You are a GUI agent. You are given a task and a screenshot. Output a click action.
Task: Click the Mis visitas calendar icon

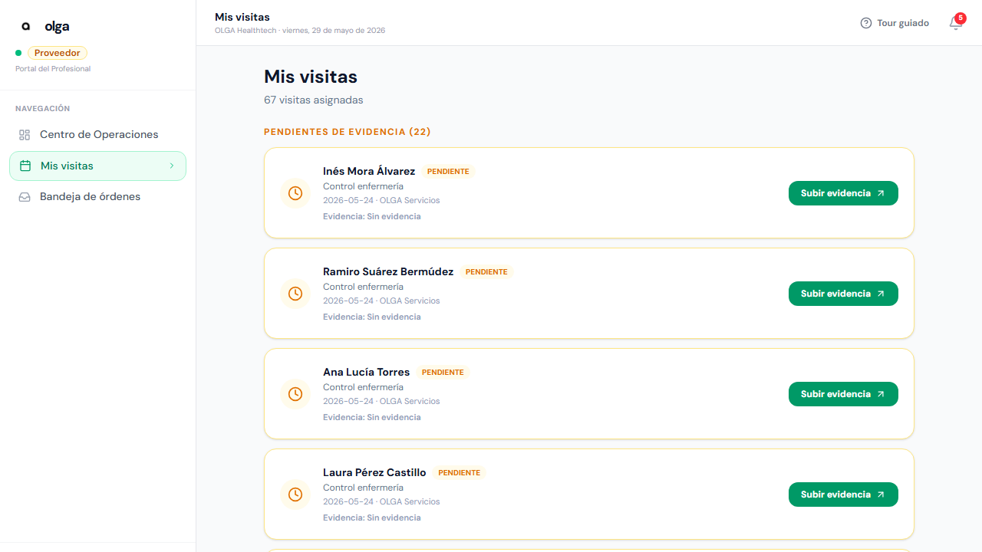tap(25, 166)
